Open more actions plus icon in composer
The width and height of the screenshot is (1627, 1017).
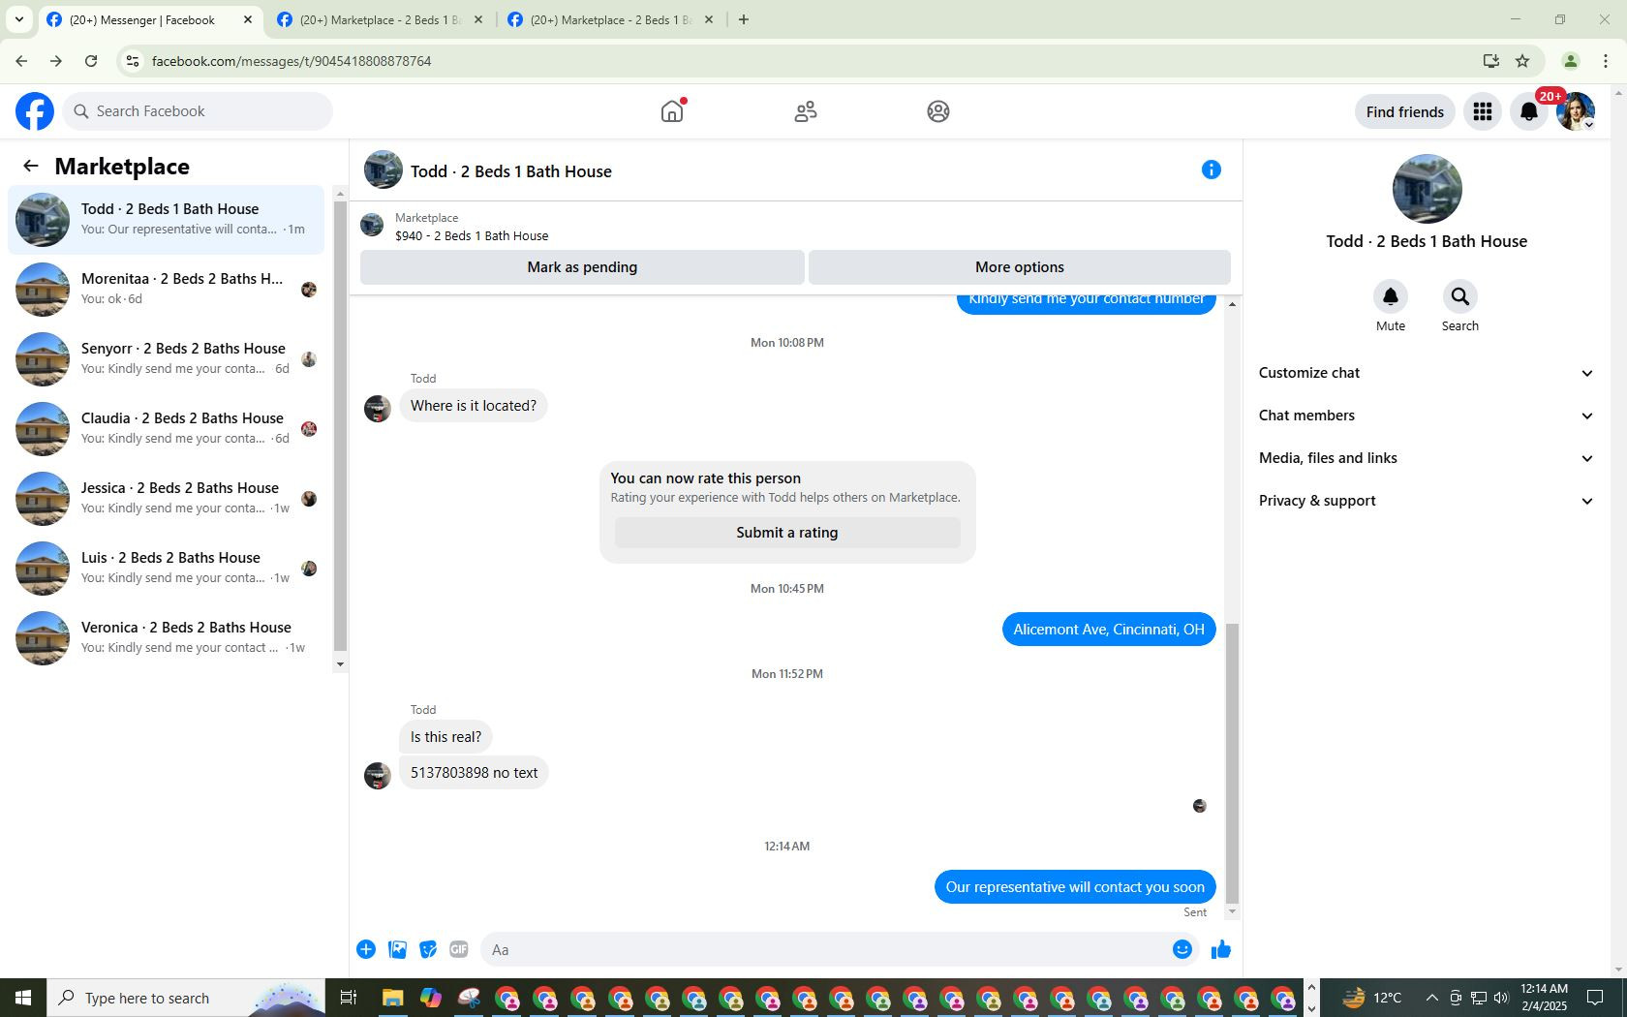coord(366,949)
